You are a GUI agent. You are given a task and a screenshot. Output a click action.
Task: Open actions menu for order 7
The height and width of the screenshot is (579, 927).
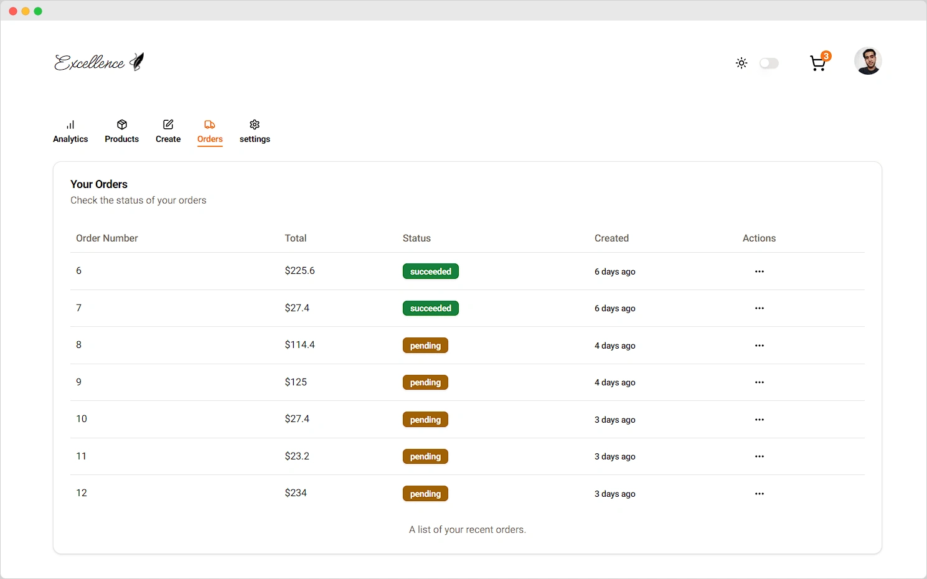[760, 308]
